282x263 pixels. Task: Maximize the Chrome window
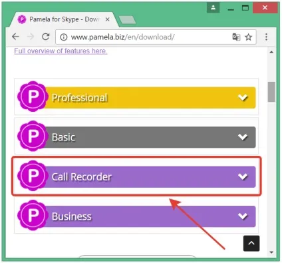tap(245, 8)
